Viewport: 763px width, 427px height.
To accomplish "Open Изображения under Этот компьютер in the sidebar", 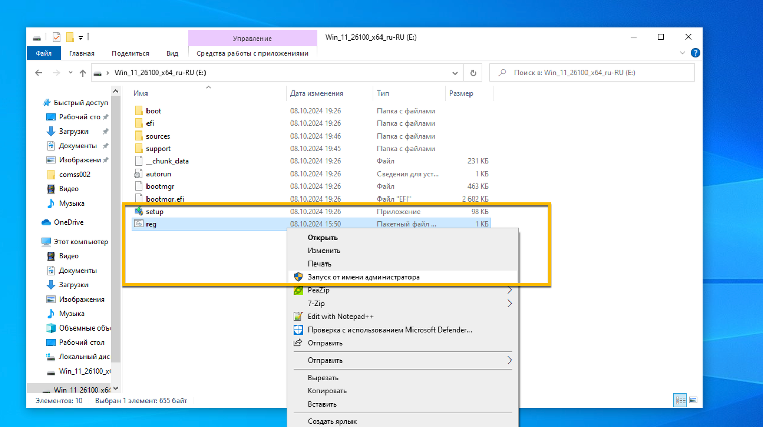I will 81,299.
